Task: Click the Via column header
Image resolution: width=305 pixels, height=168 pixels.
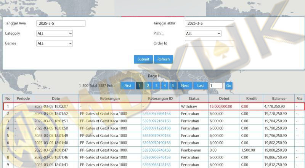Action: [300, 98]
